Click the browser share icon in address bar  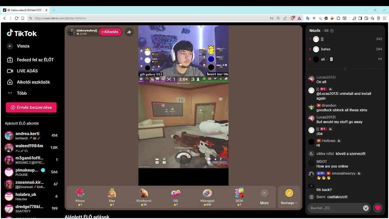coord(285,18)
